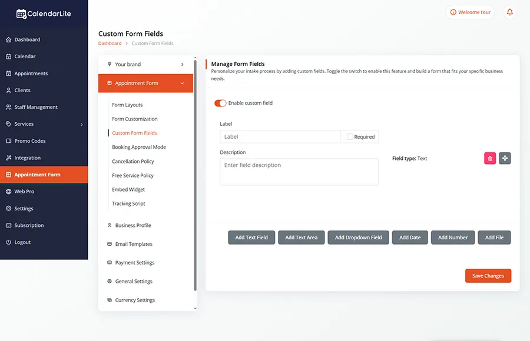
Task: Click the Clients person icon
Action: click(x=8, y=90)
